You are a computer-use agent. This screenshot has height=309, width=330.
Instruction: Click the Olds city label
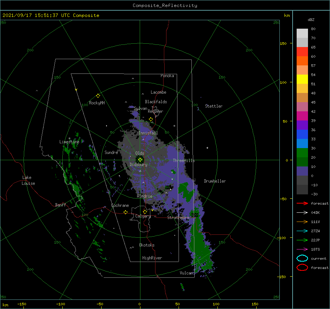coord(140,153)
